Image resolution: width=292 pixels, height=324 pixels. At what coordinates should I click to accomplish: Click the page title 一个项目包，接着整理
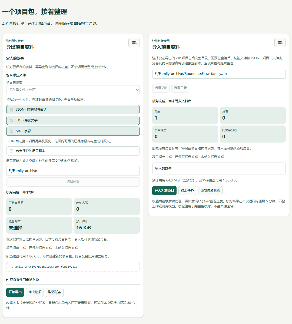coord(35,12)
